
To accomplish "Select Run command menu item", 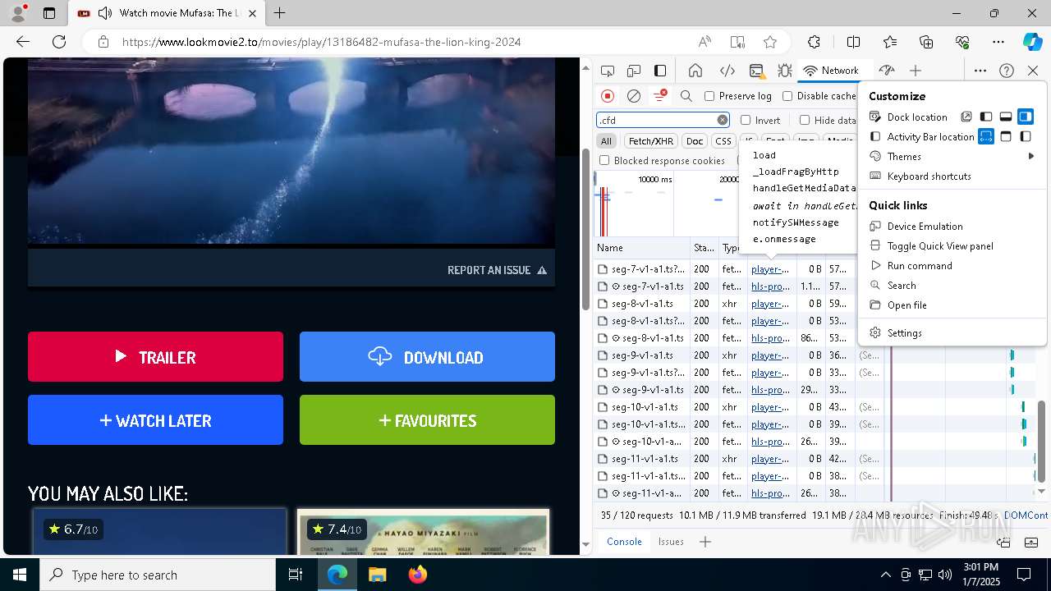I will (952, 265).
